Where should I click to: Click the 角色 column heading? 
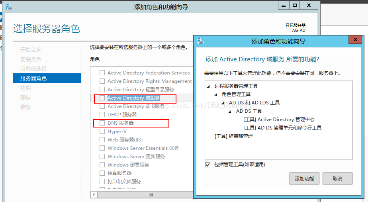click(x=94, y=59)
